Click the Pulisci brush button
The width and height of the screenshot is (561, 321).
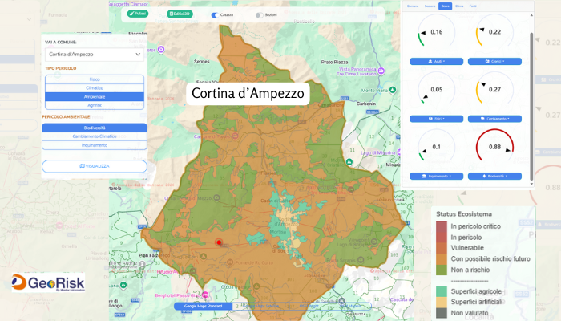[139, 14]
